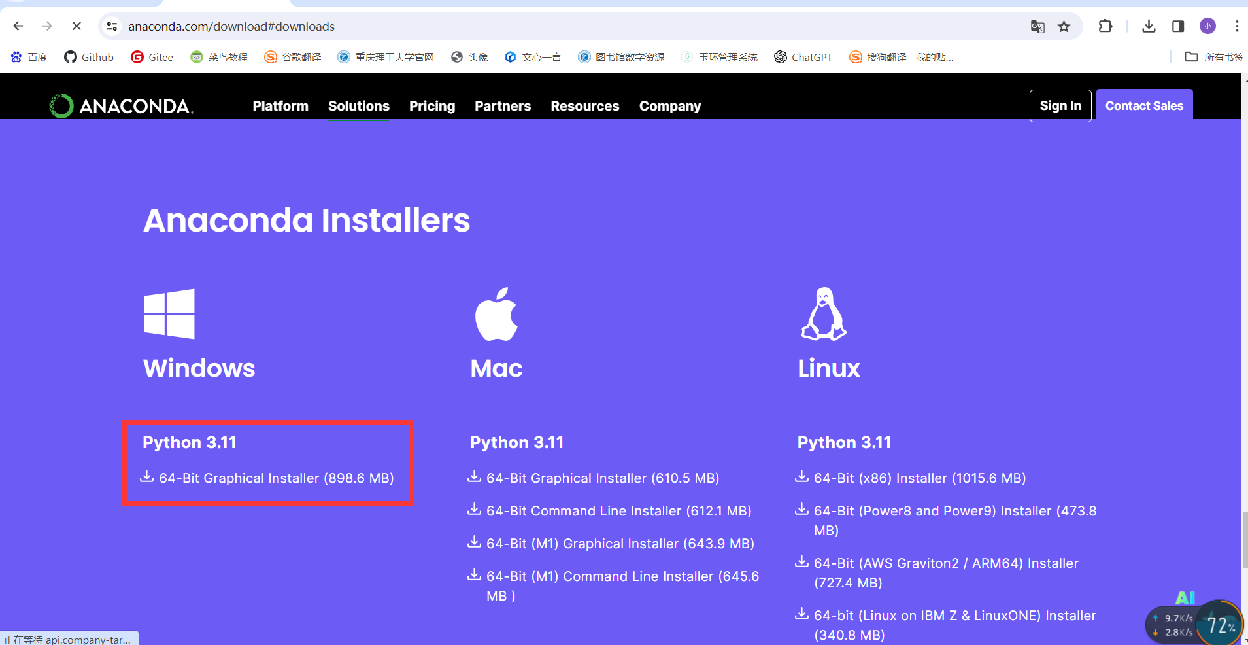The height and width of the screenshot is (645, 1248).
Task: Click 'Python 3.11' under the Mac column
Action: point(516,443)
